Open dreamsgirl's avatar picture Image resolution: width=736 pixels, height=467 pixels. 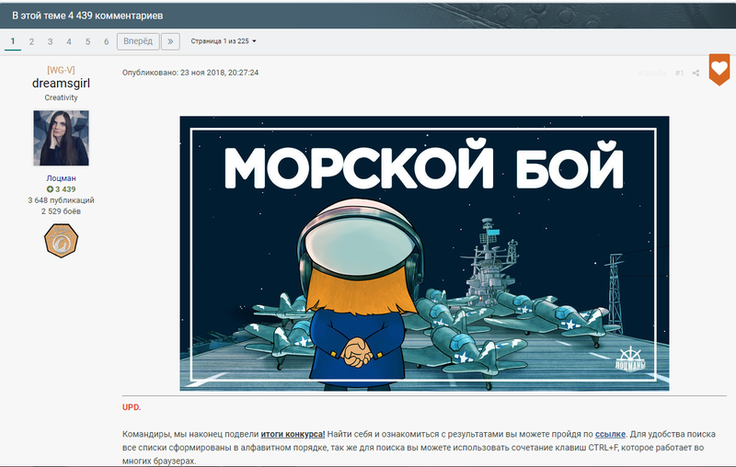[x=61, y=138]
